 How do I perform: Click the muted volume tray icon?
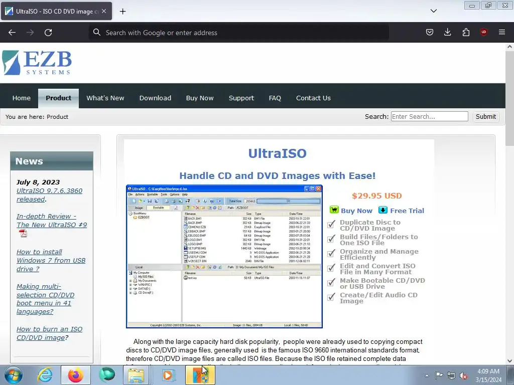click(x=463, y=375)
